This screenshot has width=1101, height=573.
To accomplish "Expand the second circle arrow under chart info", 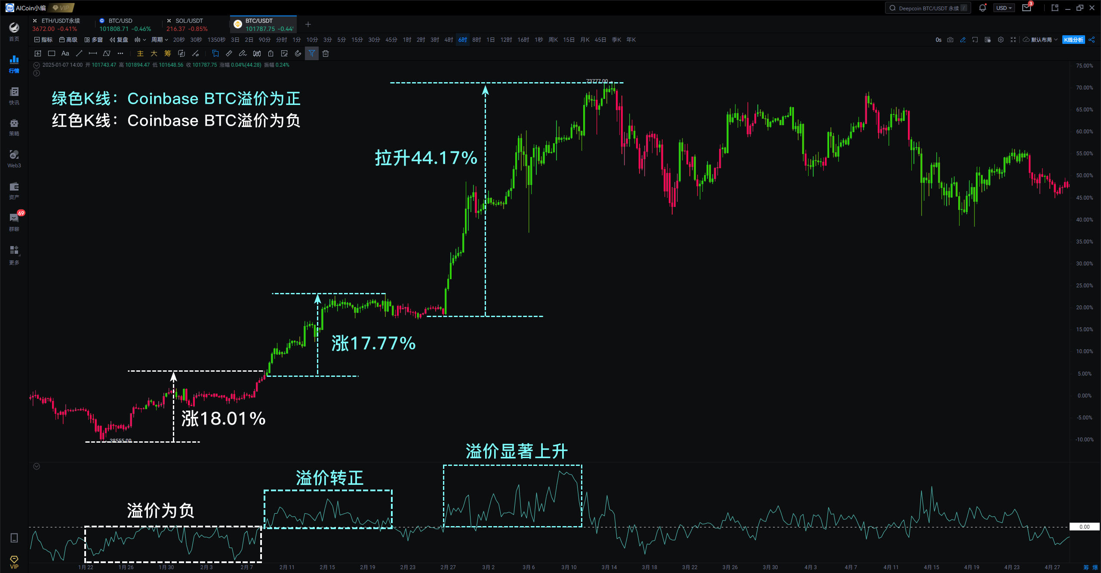I will coord(37,73).
